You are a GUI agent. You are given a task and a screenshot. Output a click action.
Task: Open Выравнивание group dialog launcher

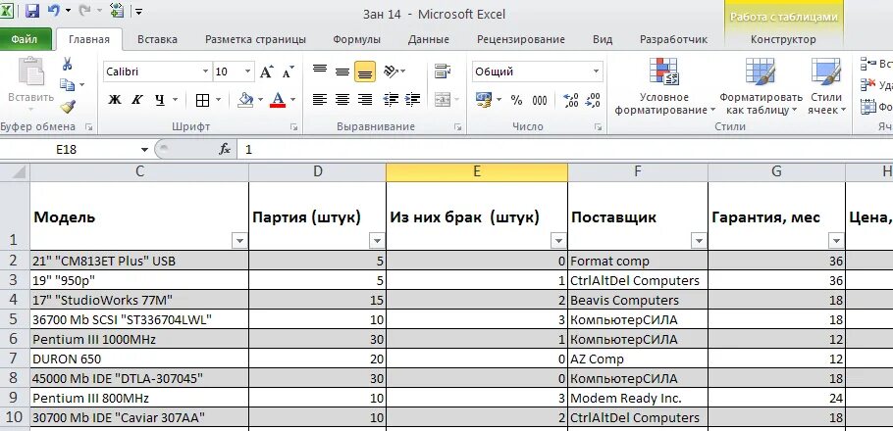[457, 127]
